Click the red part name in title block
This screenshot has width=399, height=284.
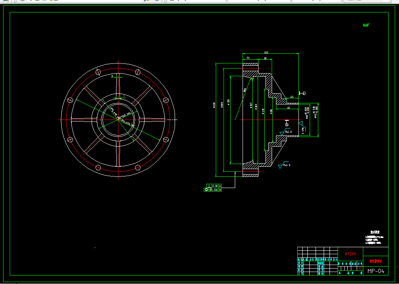pos(376,261)
